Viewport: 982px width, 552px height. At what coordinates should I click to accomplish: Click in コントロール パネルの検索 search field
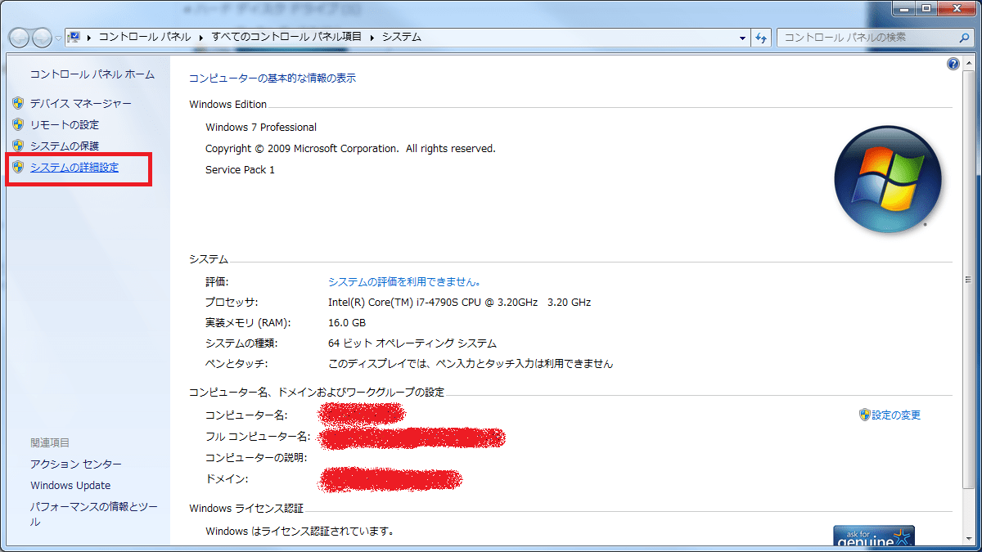click(x=866, y=38)
